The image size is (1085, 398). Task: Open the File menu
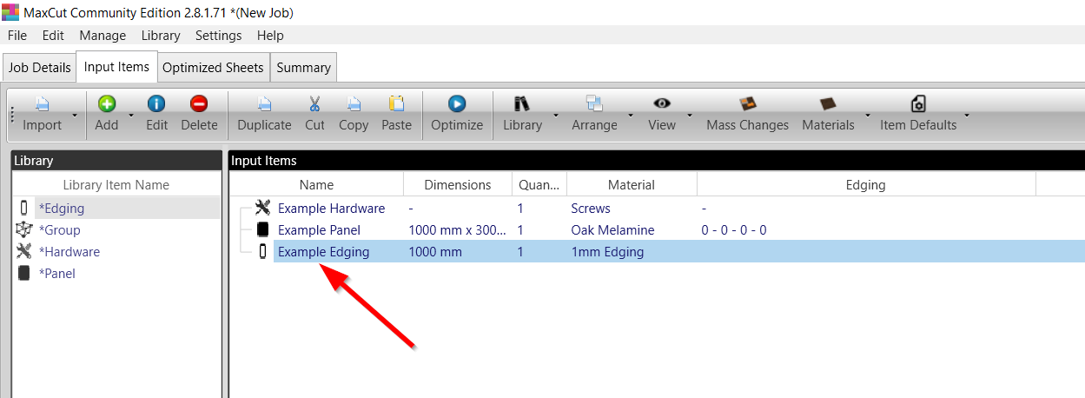click(x=17, y=36)
